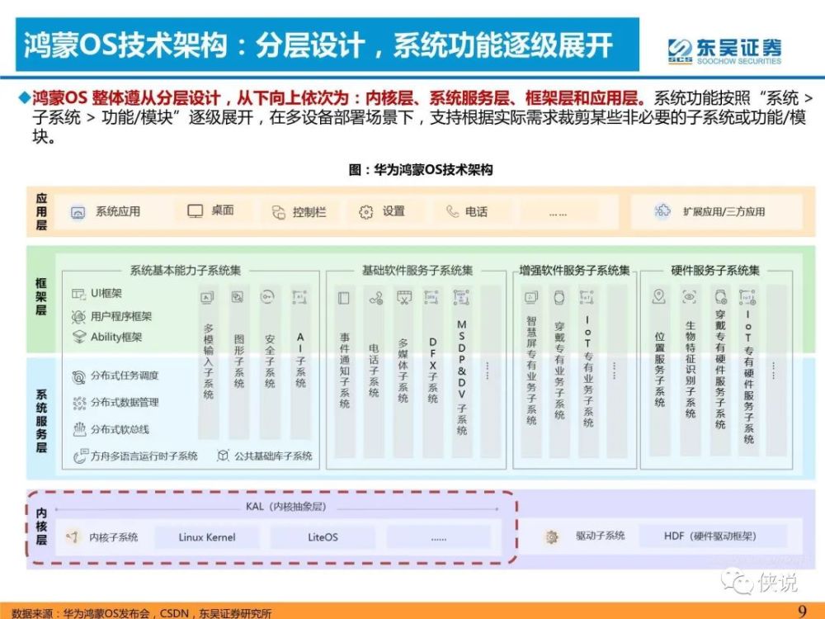Click the 框架层 layer label
Image resolution: width=825 pixels, height=619 pixels.
pos(41,296)
